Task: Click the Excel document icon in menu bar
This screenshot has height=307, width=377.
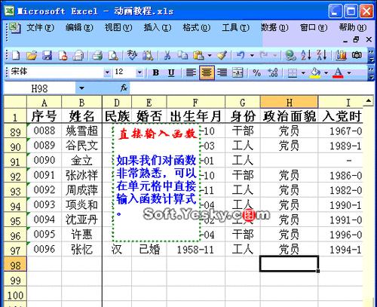Action: tap(14, 28)
